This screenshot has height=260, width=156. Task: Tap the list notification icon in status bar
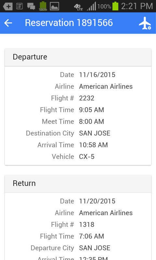[19, 6]
